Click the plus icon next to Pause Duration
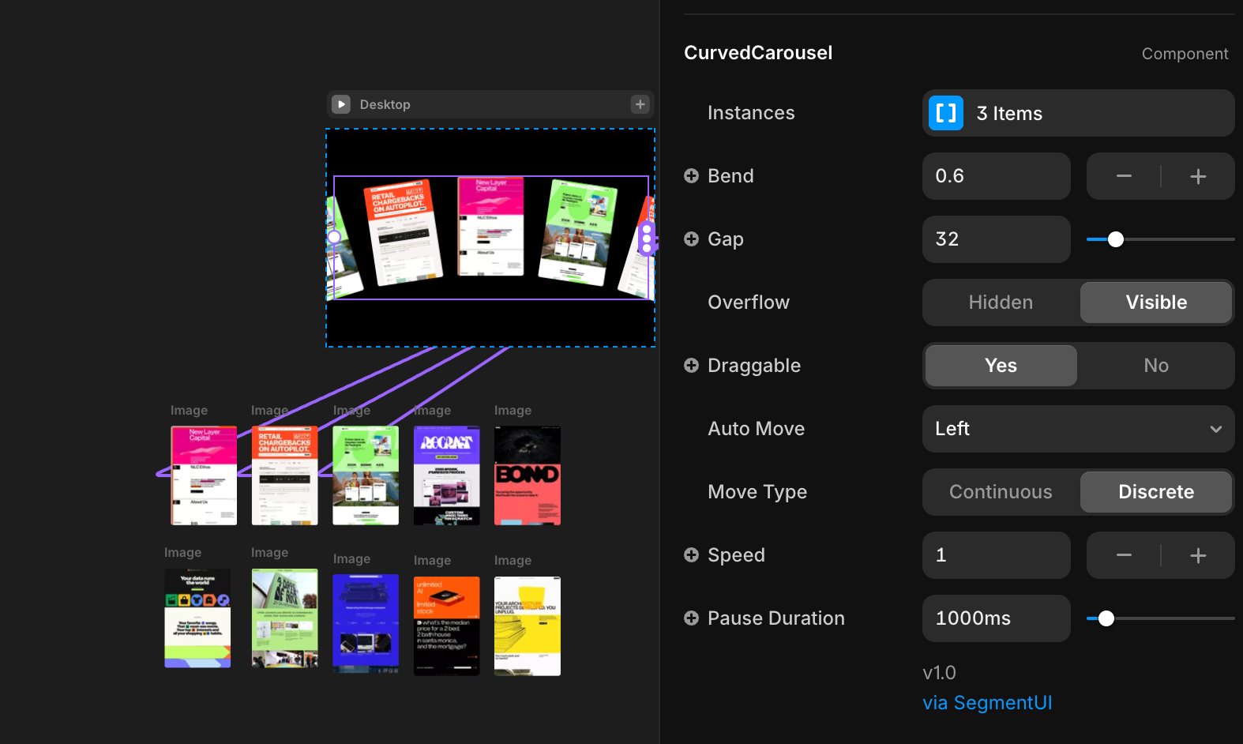Screen dimensions: 1243x744 (x=691, y=618)
